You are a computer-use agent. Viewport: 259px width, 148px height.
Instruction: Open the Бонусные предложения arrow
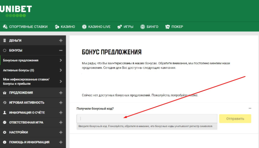tap(61, 60)
